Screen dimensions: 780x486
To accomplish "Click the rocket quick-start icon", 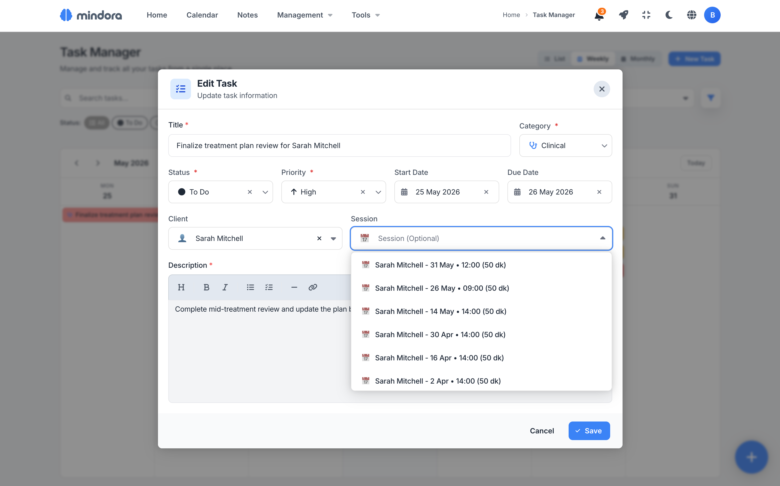I will pyautogui.click(x=623, y=15).
